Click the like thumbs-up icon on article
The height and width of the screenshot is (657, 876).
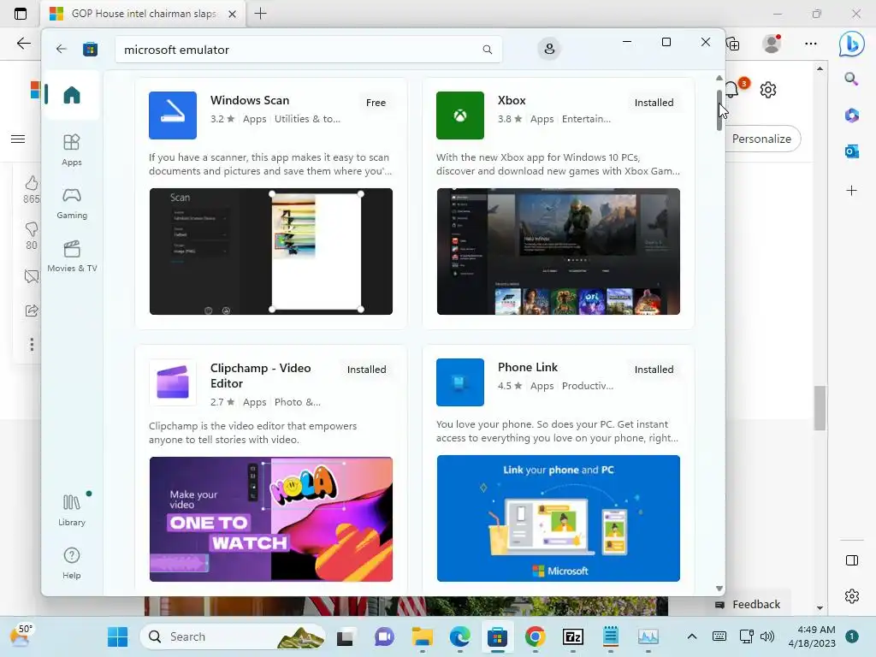(32, 183)
